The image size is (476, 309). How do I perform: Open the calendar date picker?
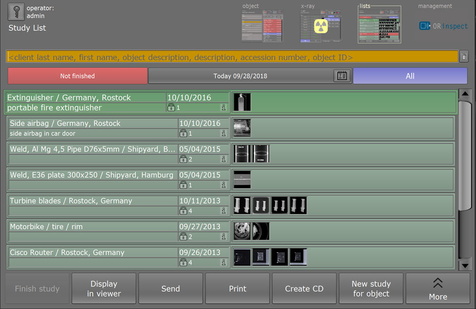pyautogui.click(x=342, y=76)
